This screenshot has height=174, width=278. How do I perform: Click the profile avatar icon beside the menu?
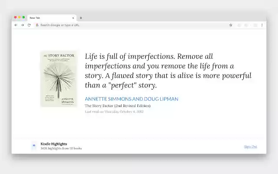255,25
